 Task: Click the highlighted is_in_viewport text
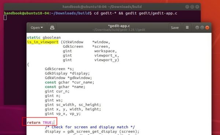(x=43, y=42)
